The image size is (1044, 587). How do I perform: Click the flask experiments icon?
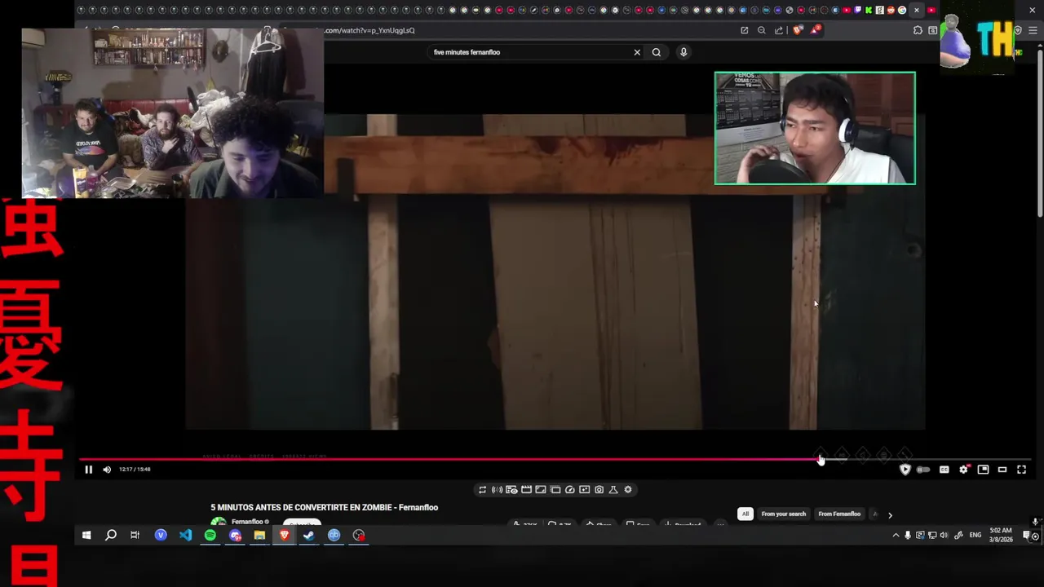613,489
